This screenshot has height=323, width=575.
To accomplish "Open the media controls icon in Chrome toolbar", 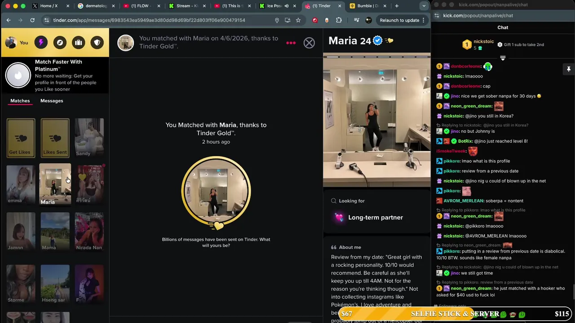I will click(356, 20).
